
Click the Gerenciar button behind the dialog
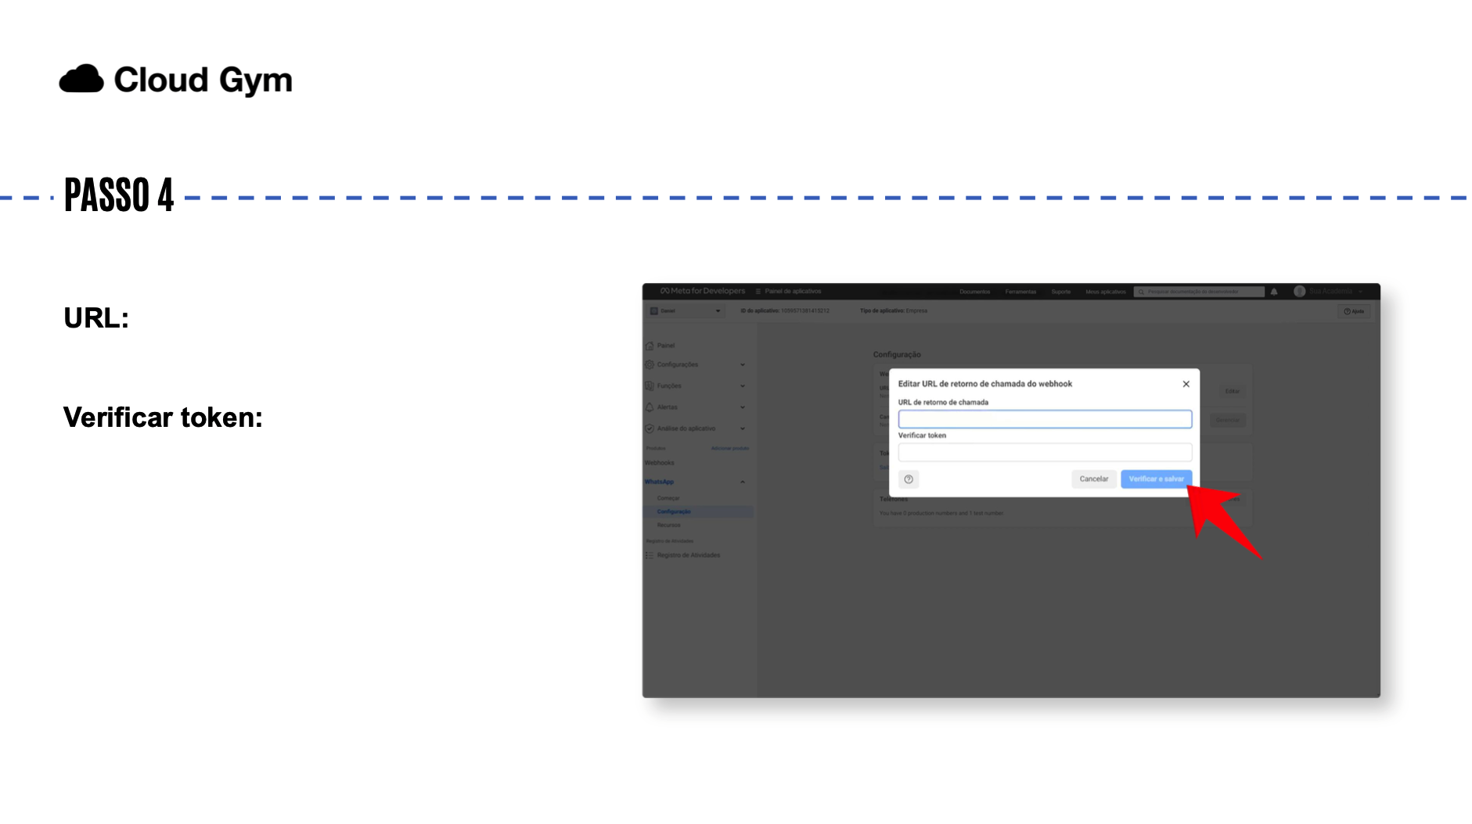coord(1228,421)
